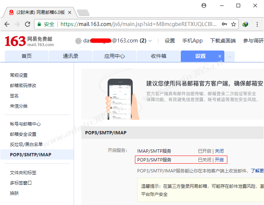This screenshot has height=205, width=264.
Task: Click 关闭 to disable IMAP/SMTP service
Action: point(219,151)
